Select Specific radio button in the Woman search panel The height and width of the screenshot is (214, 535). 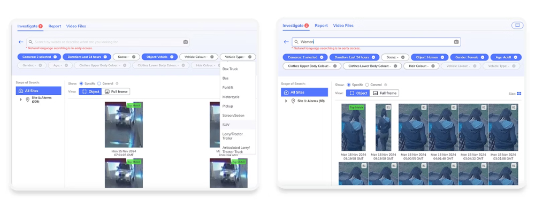[349, 85]
